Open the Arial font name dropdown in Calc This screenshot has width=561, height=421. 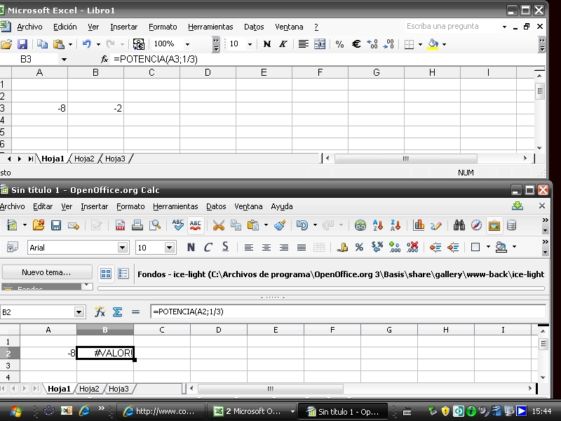point(122,248)
